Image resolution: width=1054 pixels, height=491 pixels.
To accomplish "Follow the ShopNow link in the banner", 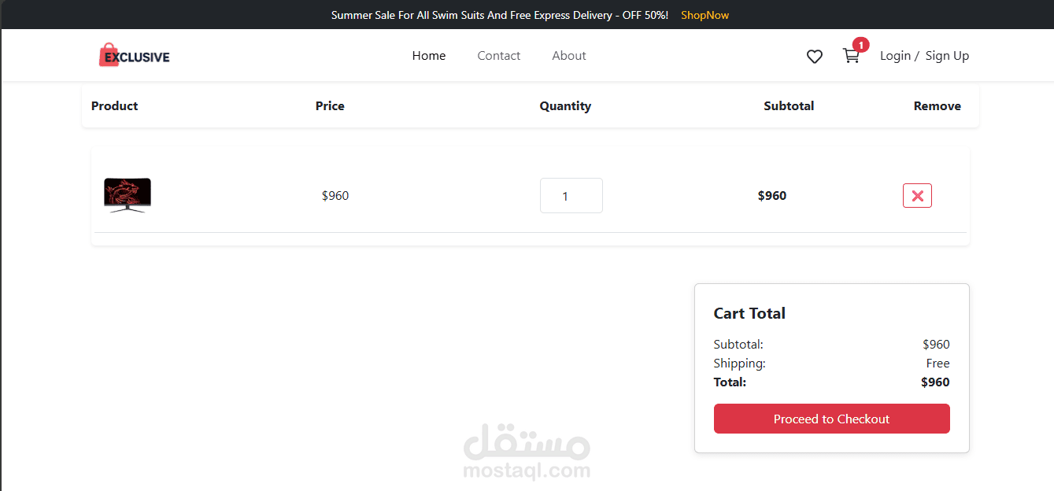I will point(705,15).
